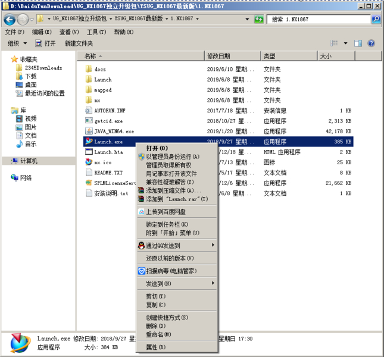Open 最近访问的位置 in the sidebar
Viewport: 384px width, 357px height.
point(45,93)
